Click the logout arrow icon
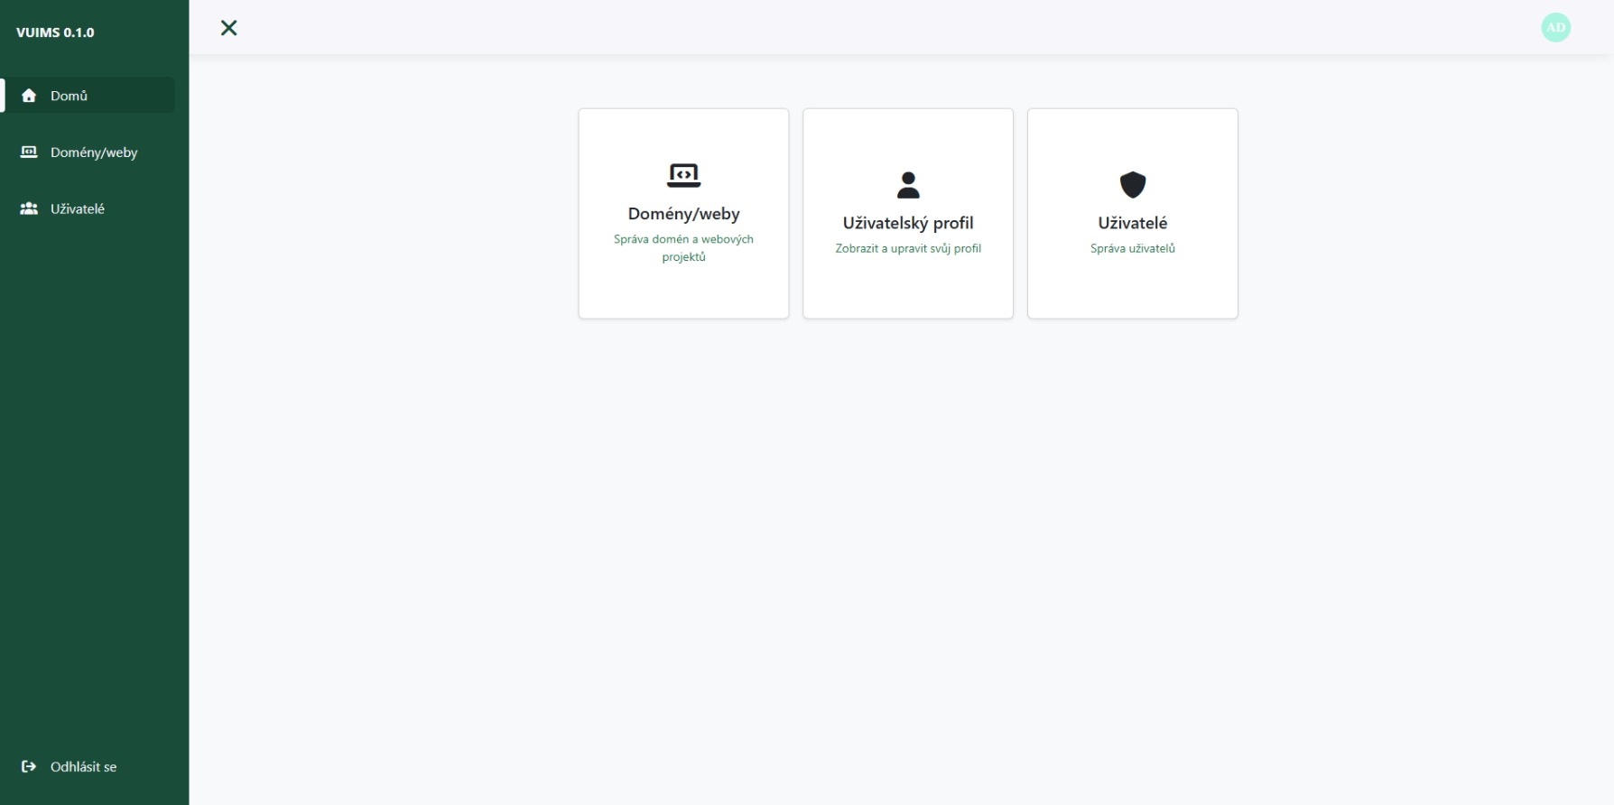Screen dimensions: 1614x805 coord(29,766)
